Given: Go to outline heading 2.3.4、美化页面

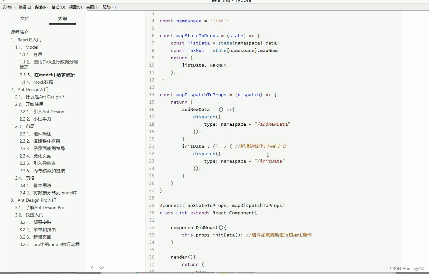Looking at the screenshot, I should [x=35, y=156].
